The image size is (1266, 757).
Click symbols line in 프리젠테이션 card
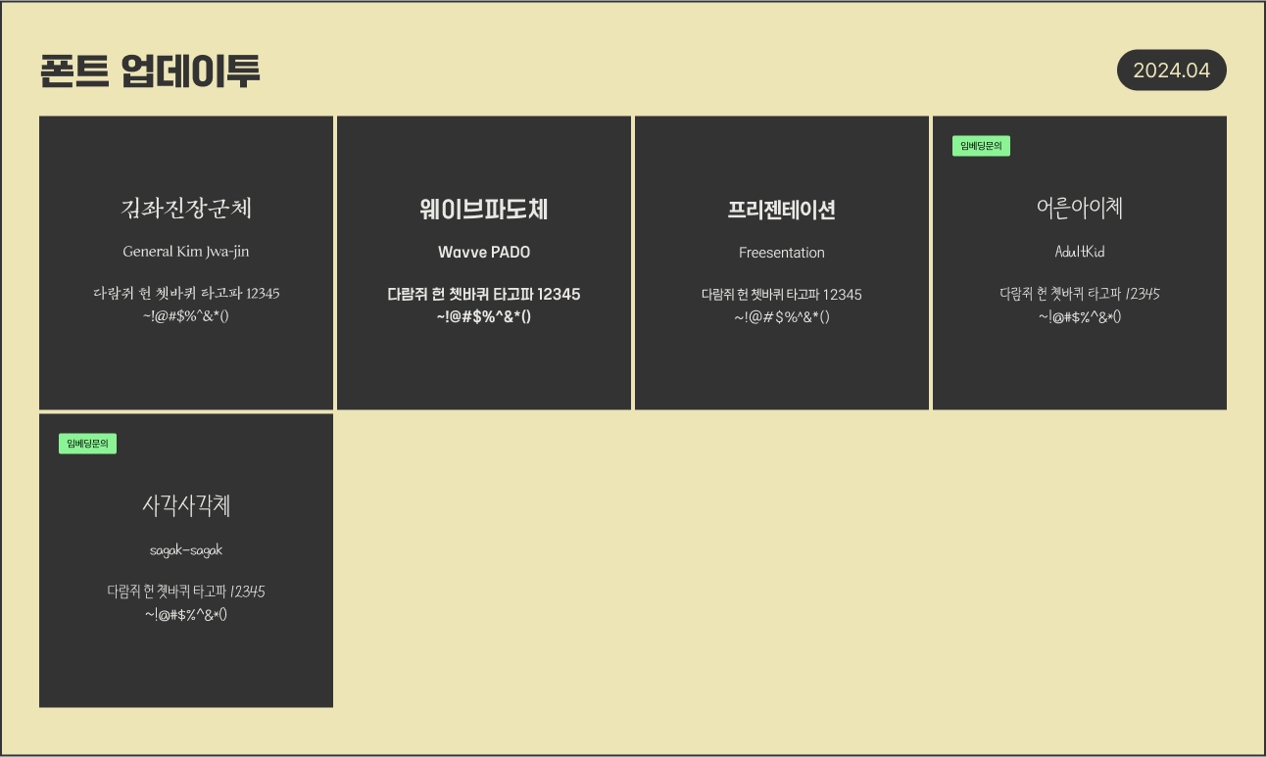tap(782, 317)
